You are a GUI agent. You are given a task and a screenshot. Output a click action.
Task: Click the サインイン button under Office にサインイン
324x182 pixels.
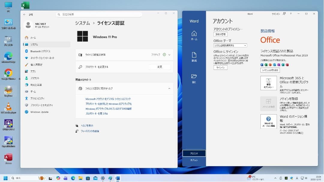click(220, 67)
